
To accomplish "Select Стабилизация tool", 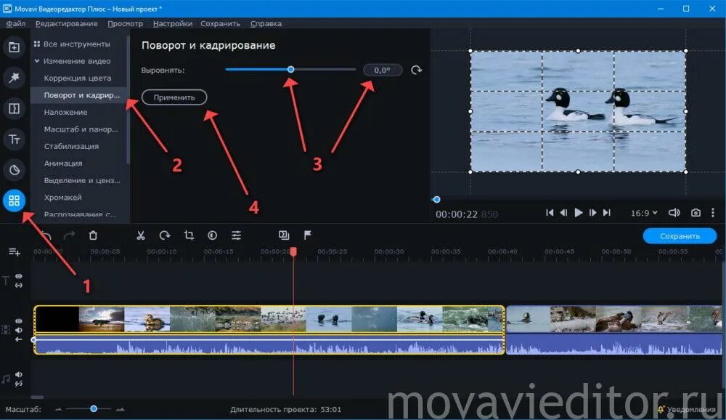I will pos(71,147).
